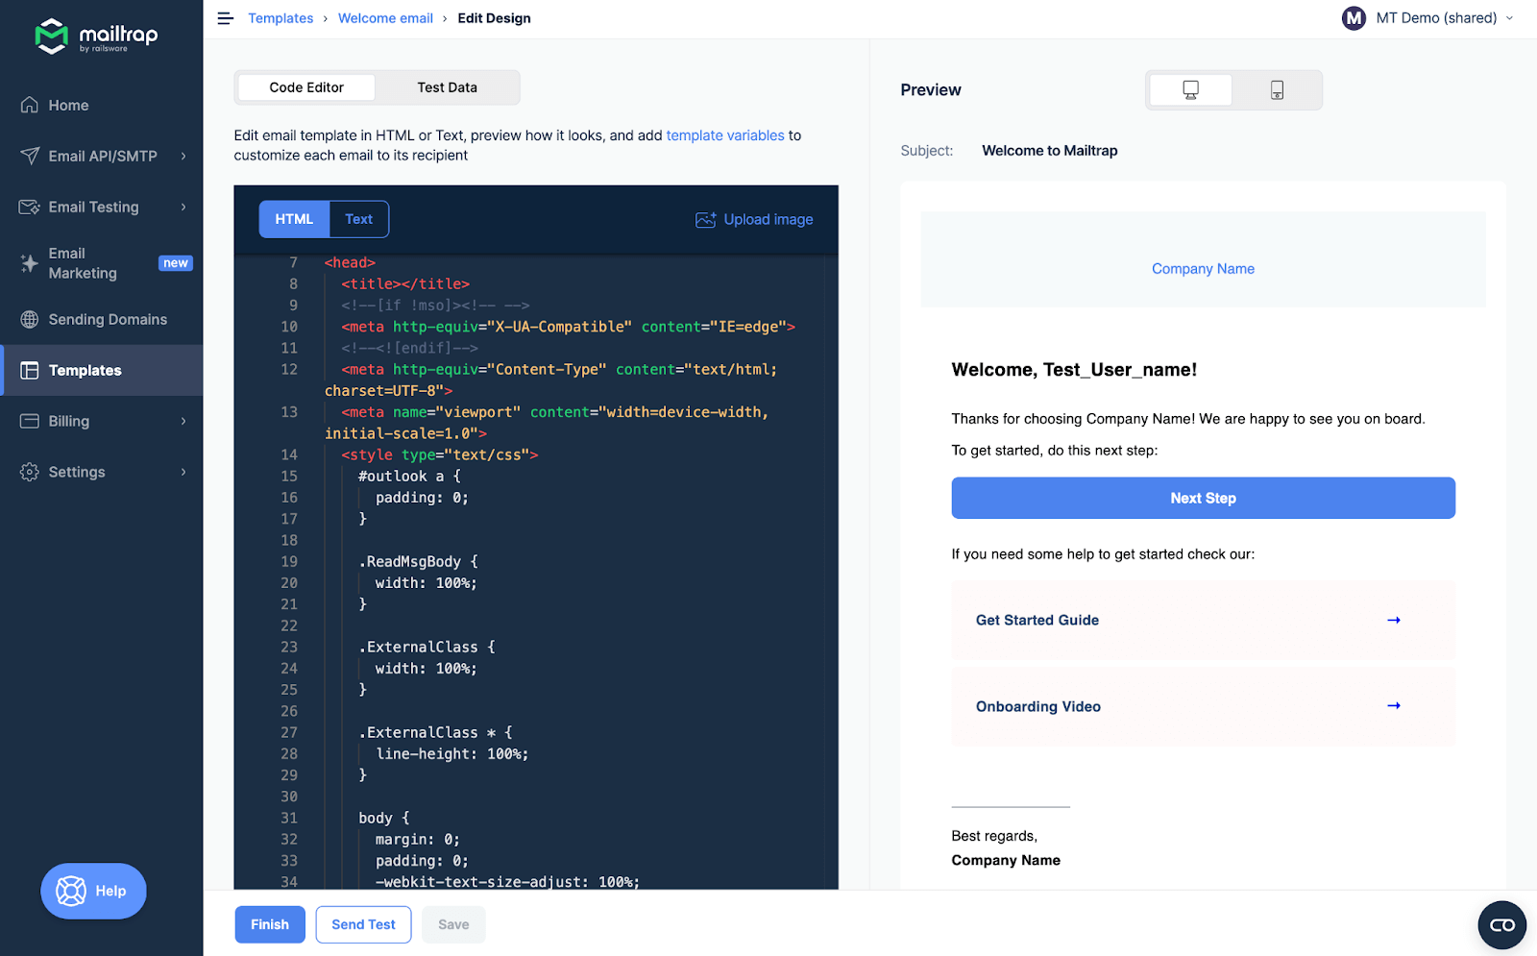Open the MT Demo account dropdown
Viewport: 1537px width, 956px height.
1428,17
